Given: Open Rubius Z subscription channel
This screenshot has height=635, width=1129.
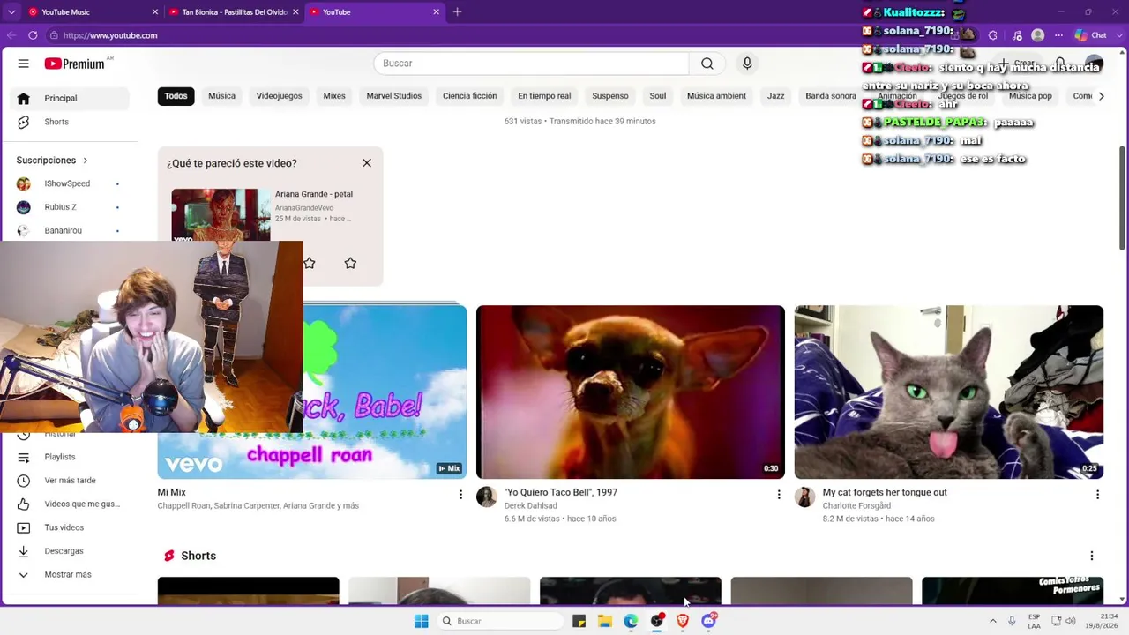Looking at the screenshot, I should [71, 207].
